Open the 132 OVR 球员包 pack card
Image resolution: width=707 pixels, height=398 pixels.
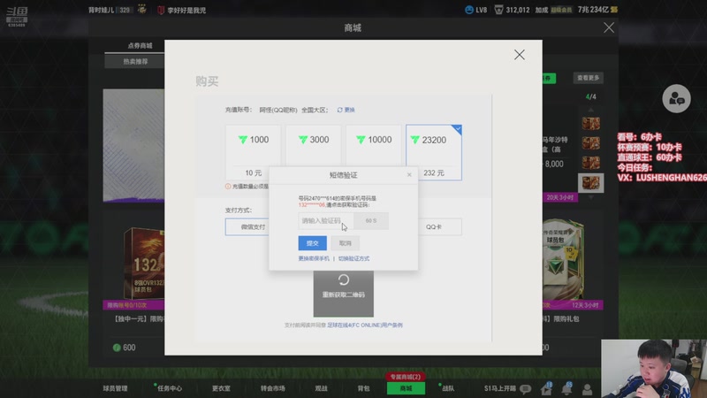click(x=143, y=264)
